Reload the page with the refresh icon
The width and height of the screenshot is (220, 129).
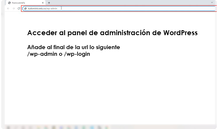tap(19, 8)
